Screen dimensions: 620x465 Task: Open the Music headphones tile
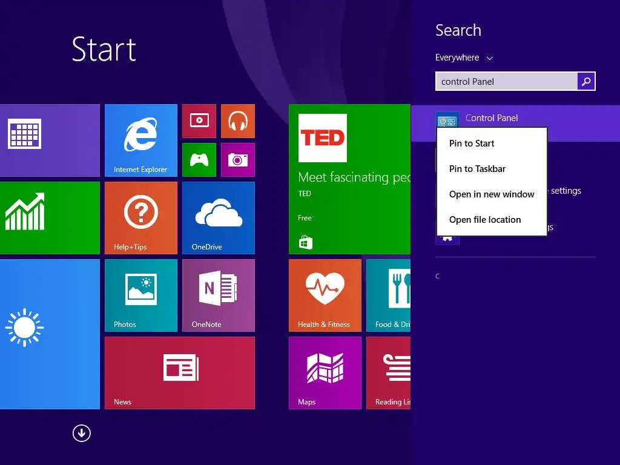237,121
